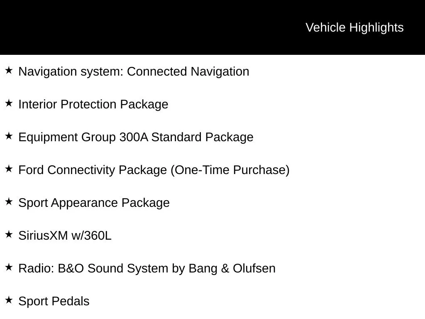This screenshot has height=319, width=425.
Task: Click the star beside SiriusXM w/360L
Action: [x=9, y=234]
